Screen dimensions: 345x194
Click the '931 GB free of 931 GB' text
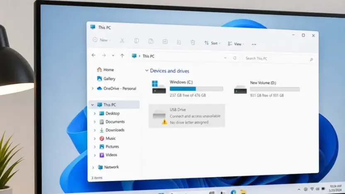[267, 95]
